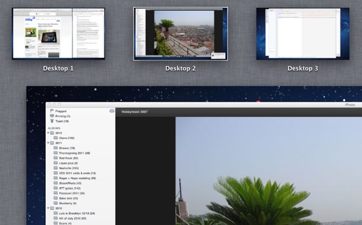
Task: Click the iPhoto window title bar text
Action: pos(350,105)
